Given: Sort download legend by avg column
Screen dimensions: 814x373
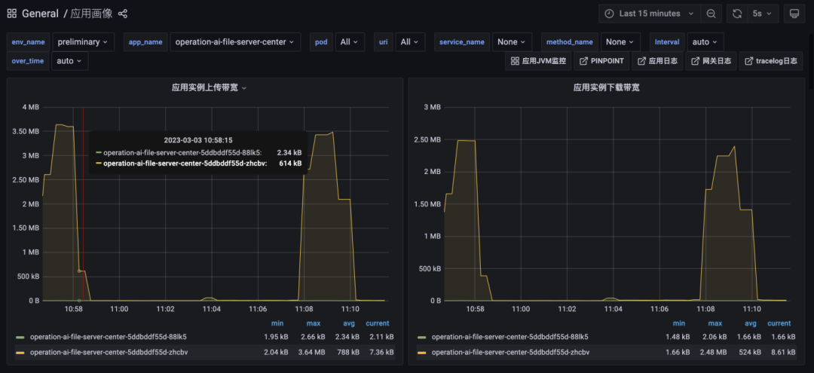Looking at the screenshot, I should pos(751,323).
